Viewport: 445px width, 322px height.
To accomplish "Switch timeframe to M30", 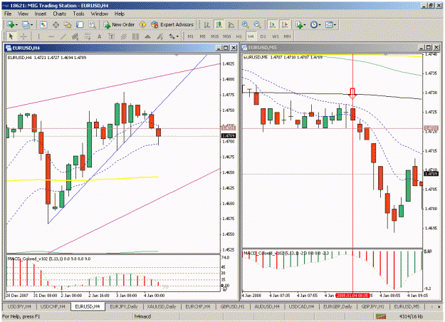I will (226, 36).
